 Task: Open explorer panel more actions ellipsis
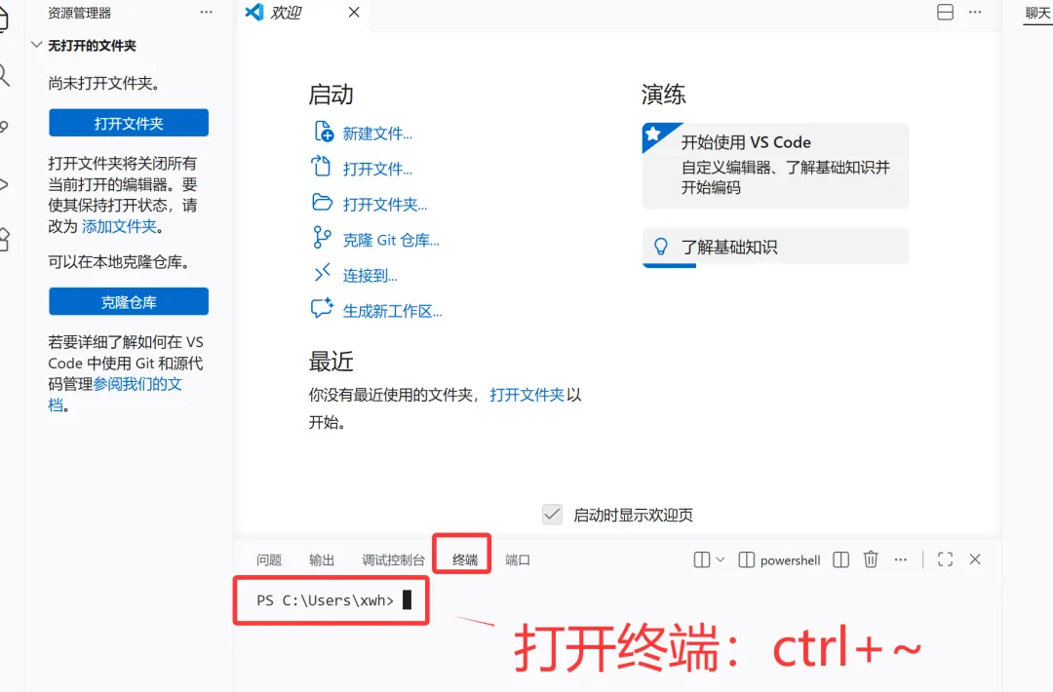coord(206,12)
